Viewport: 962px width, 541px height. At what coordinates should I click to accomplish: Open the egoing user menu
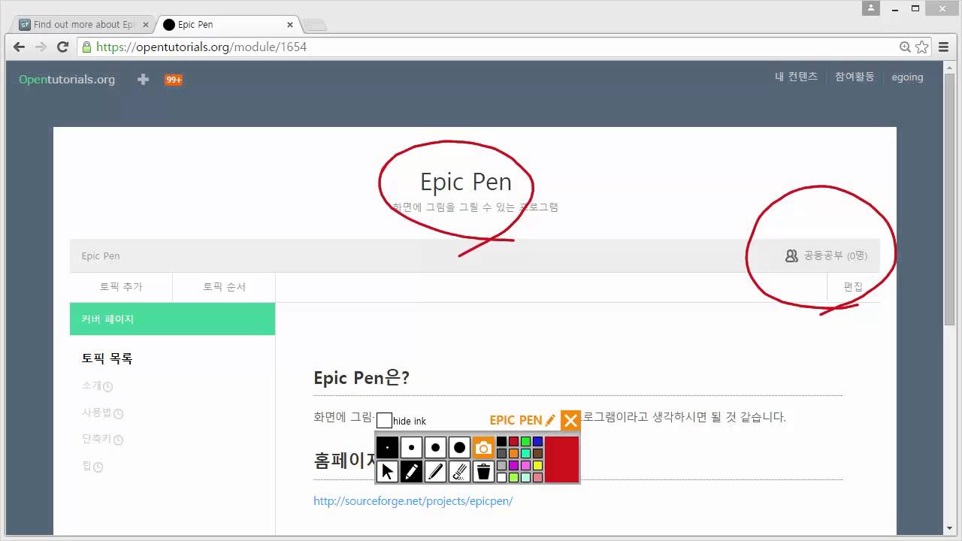pyautogui.click(x=907, y=77)
